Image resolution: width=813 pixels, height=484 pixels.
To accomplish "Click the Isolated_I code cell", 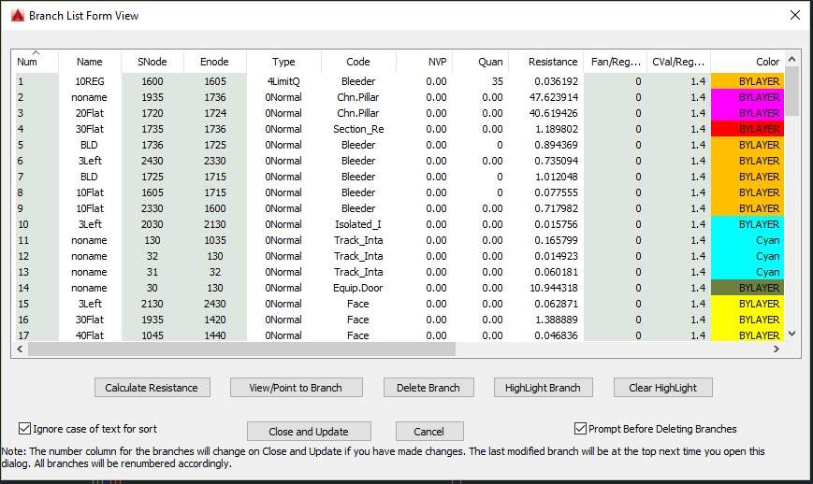I will pyautogui.click(x=358, y=224).
